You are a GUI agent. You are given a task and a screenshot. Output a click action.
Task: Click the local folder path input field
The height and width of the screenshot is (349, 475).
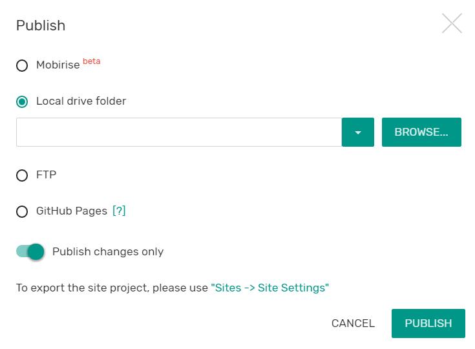tap(178, 132)
